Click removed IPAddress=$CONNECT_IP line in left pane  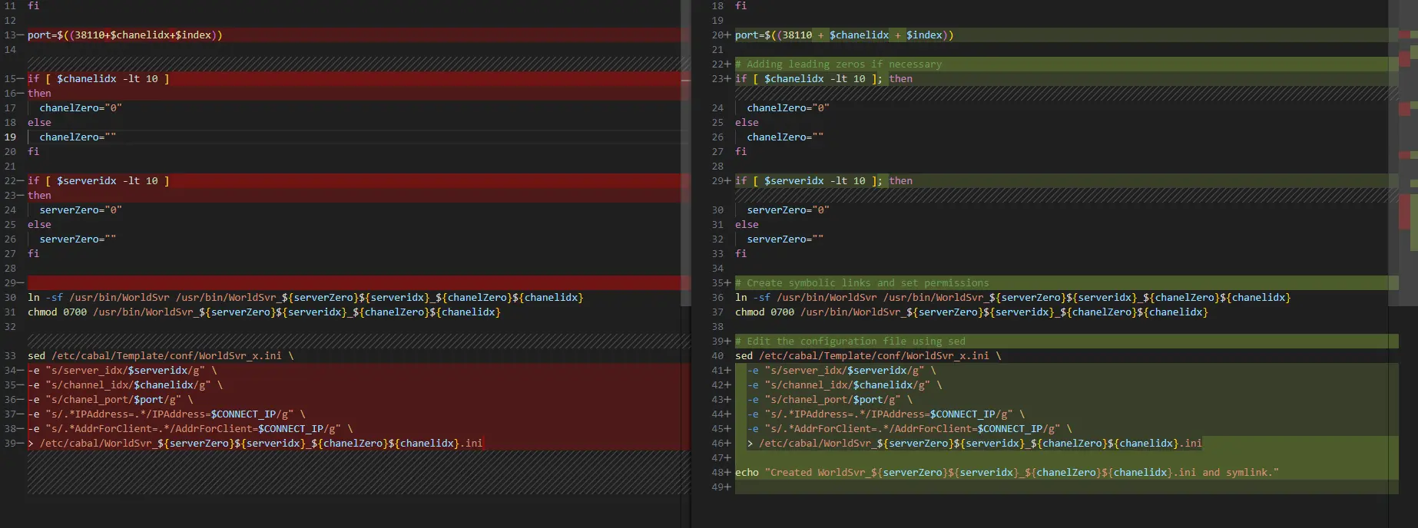pos(167,414)
